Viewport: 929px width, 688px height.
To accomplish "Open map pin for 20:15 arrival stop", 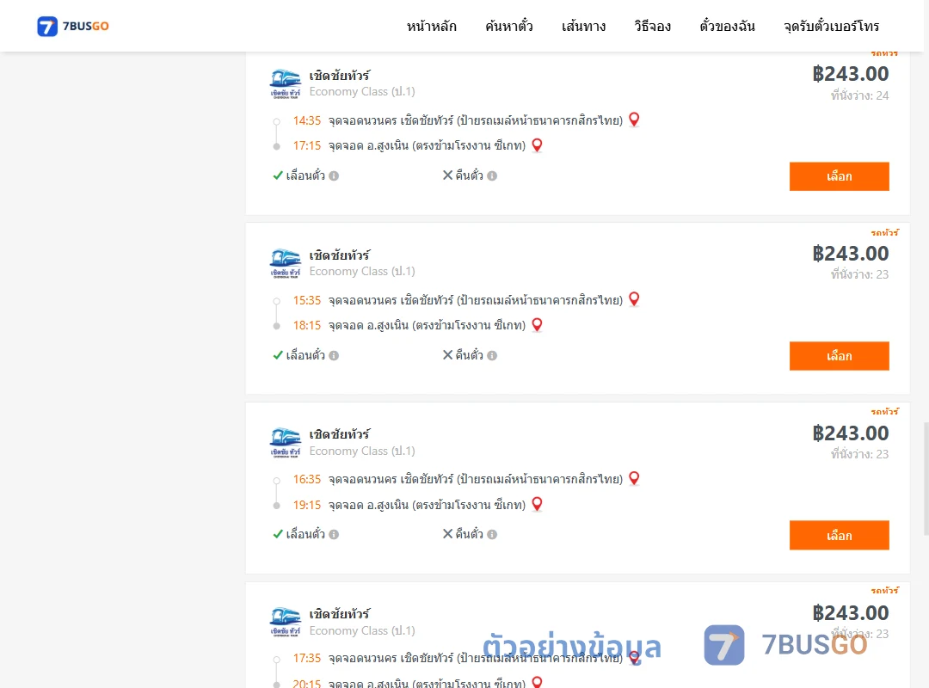I will click(537, 682).
